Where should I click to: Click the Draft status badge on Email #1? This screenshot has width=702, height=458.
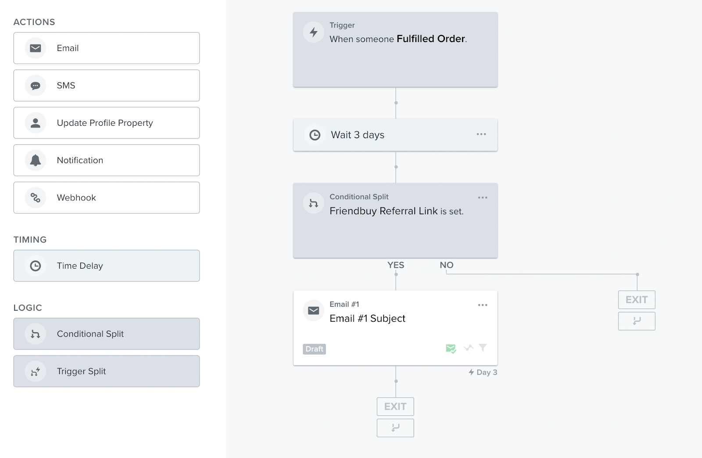(x=314, y=349)
